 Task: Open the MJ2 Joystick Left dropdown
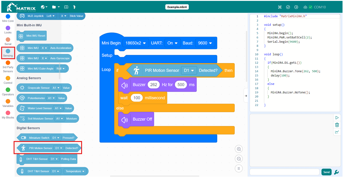tap(51, 16)
